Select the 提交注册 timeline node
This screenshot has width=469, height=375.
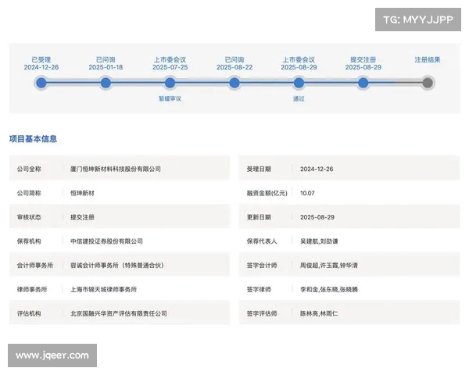pyautogui.click(x=363, y=83)
